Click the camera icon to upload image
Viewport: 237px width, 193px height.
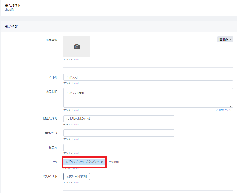coord(77,47)
